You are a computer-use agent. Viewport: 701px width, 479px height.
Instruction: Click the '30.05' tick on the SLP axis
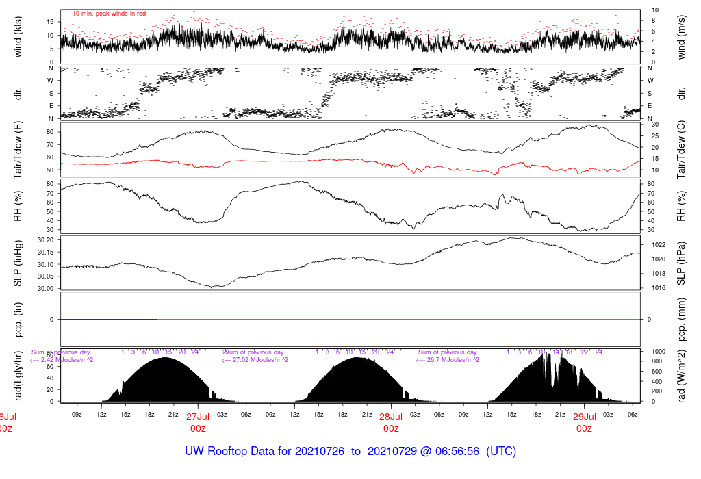(45, 276)
